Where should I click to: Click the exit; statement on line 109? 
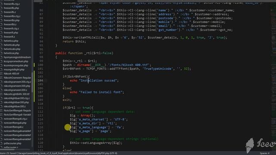(67, 100)
